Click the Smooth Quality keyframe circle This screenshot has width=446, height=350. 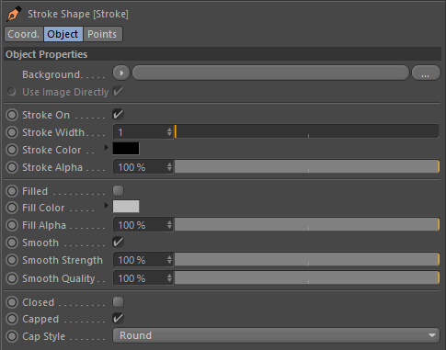point(12,278)
